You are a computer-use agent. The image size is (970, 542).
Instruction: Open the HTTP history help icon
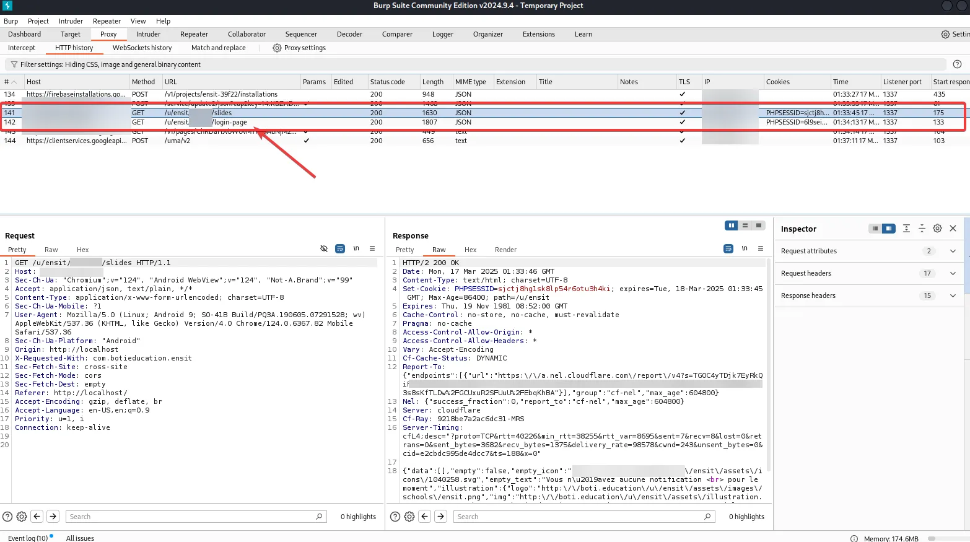pos(957,64)
